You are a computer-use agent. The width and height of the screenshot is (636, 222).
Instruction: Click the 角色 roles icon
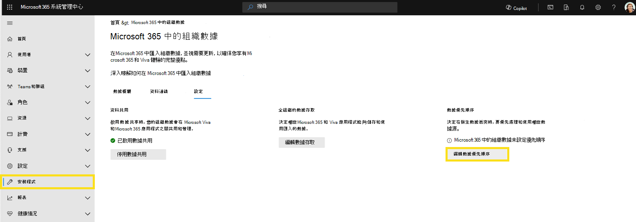10,102
